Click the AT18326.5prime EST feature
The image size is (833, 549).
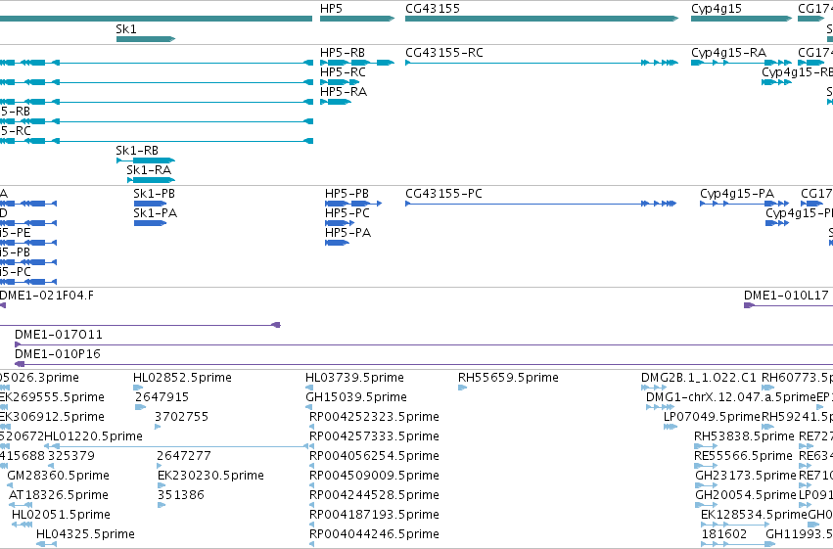pos(21,505)
